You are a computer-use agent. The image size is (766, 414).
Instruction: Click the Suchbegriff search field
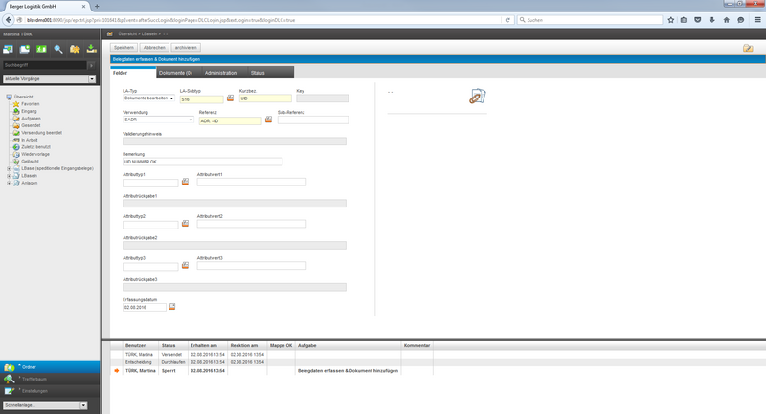pos(45,65)
